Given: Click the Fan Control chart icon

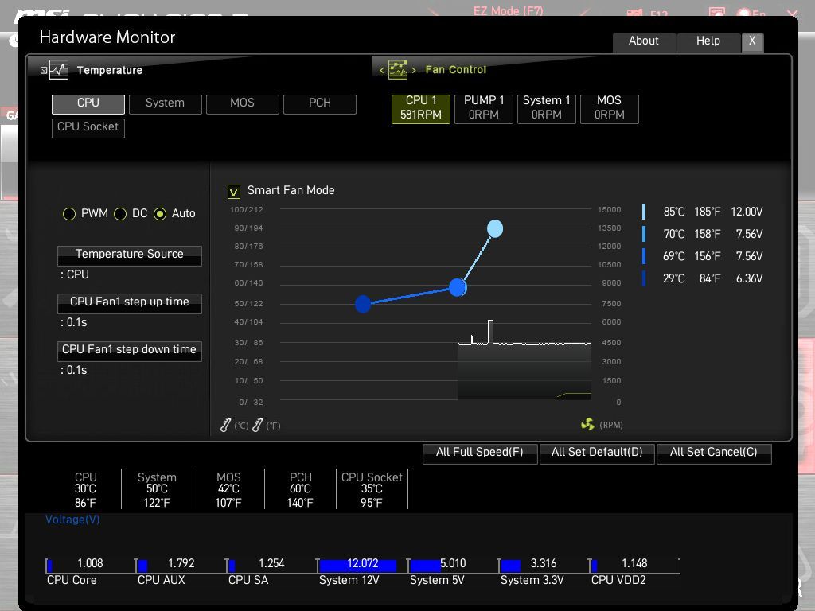Looking at the screenshot, I should pos(398,70).
